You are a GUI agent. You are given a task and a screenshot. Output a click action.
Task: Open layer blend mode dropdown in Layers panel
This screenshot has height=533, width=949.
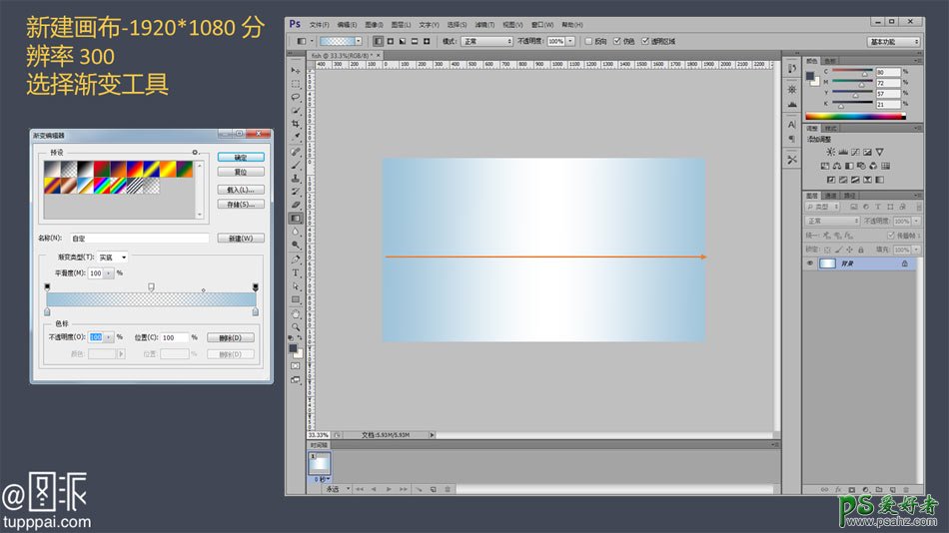tap(832, 222)
